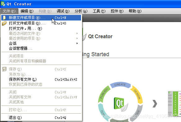Open 会话管理器... entry

(x=41, y=48)
